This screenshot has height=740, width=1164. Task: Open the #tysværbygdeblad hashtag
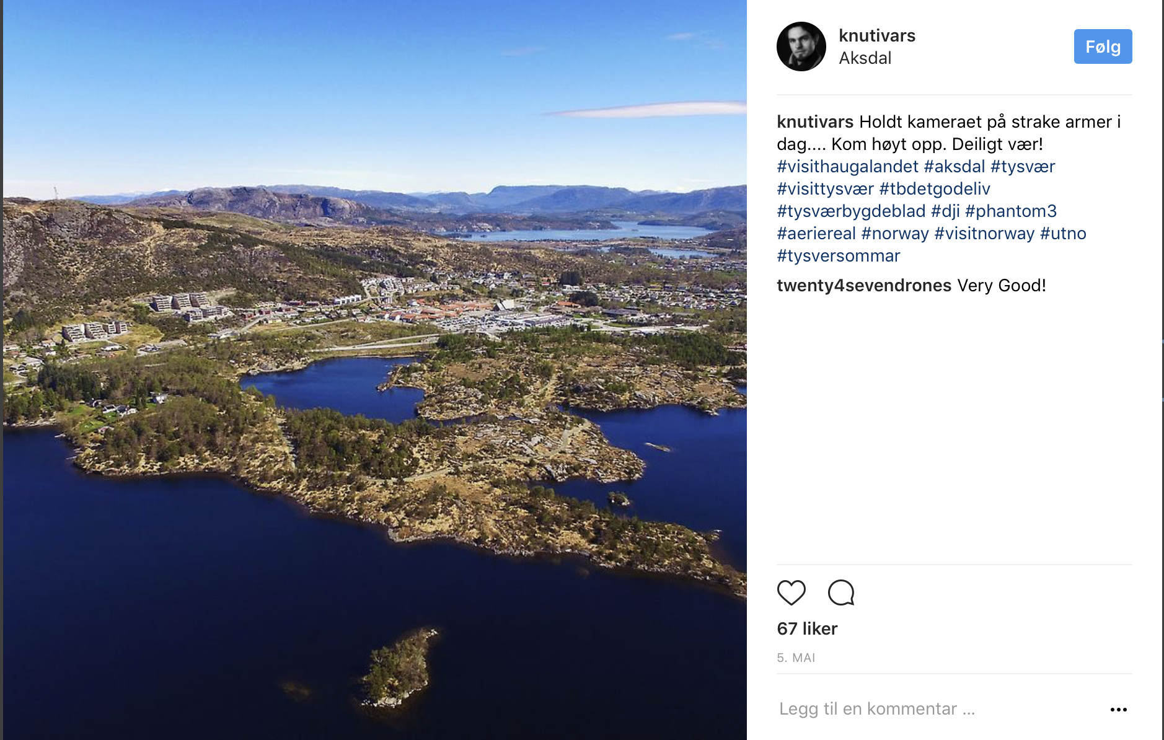[850, 211]
